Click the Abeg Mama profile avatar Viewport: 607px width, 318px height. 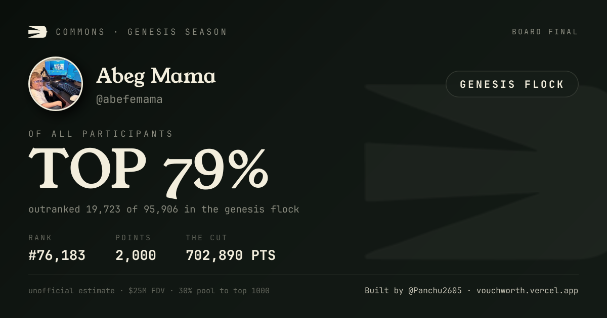[x=56, y=84]
